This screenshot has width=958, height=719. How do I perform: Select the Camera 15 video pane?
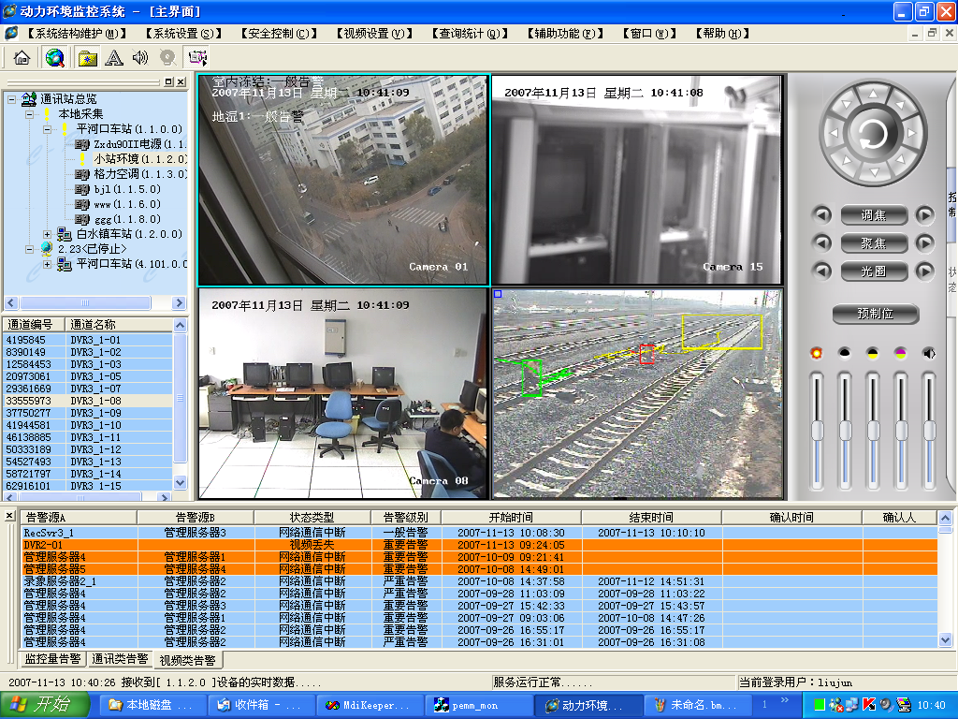coord(636,180)
